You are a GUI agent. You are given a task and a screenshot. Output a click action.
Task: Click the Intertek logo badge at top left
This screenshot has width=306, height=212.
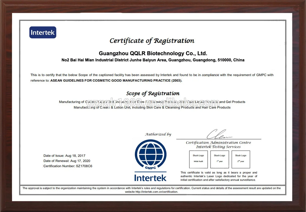[43, 32]
